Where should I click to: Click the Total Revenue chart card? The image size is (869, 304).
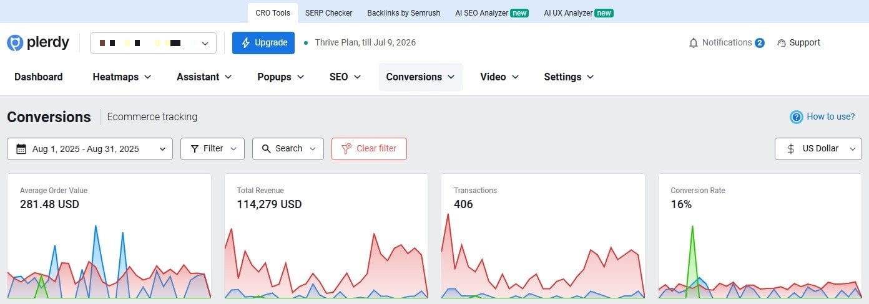326,237
